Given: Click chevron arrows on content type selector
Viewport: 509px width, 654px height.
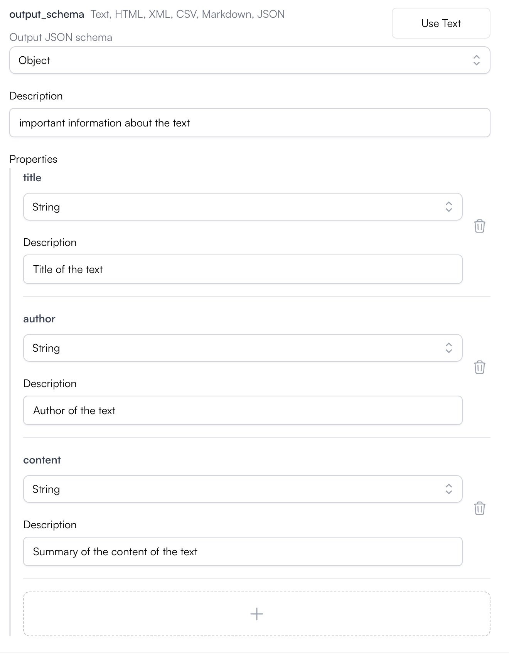Looking at the screenshot, I should (449, 489).
